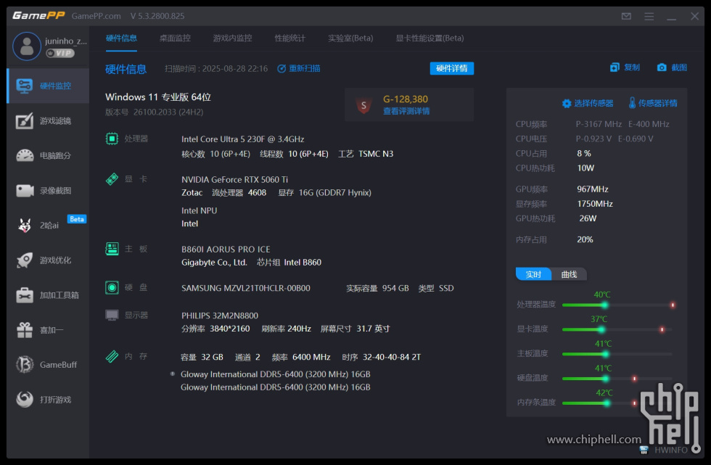Open 游戏优化 rocket icon

[25, 260]
